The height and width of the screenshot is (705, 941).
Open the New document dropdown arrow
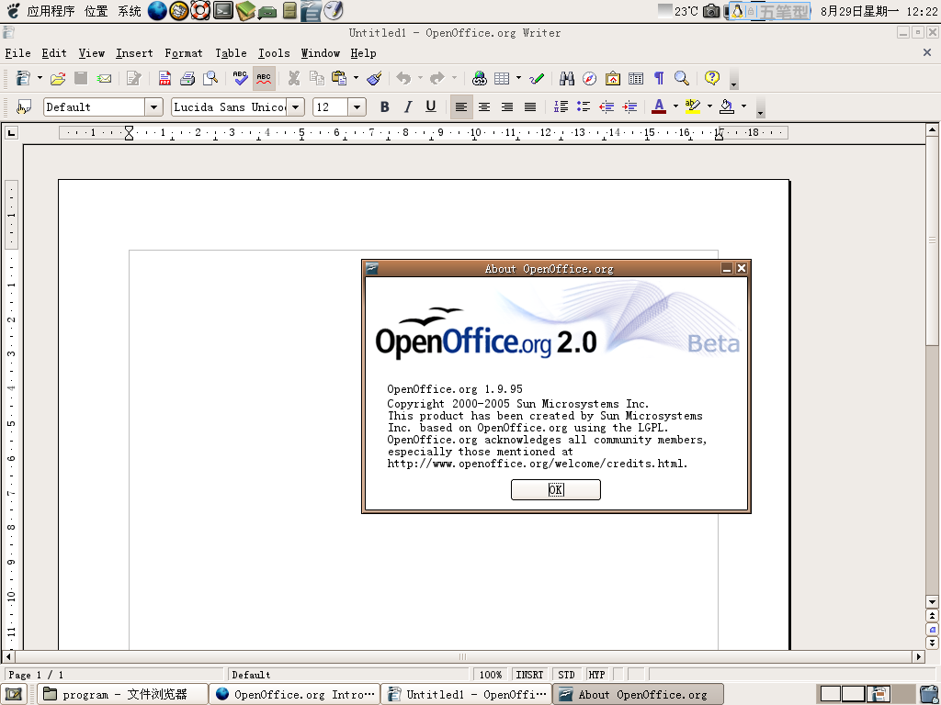(40, 78)
